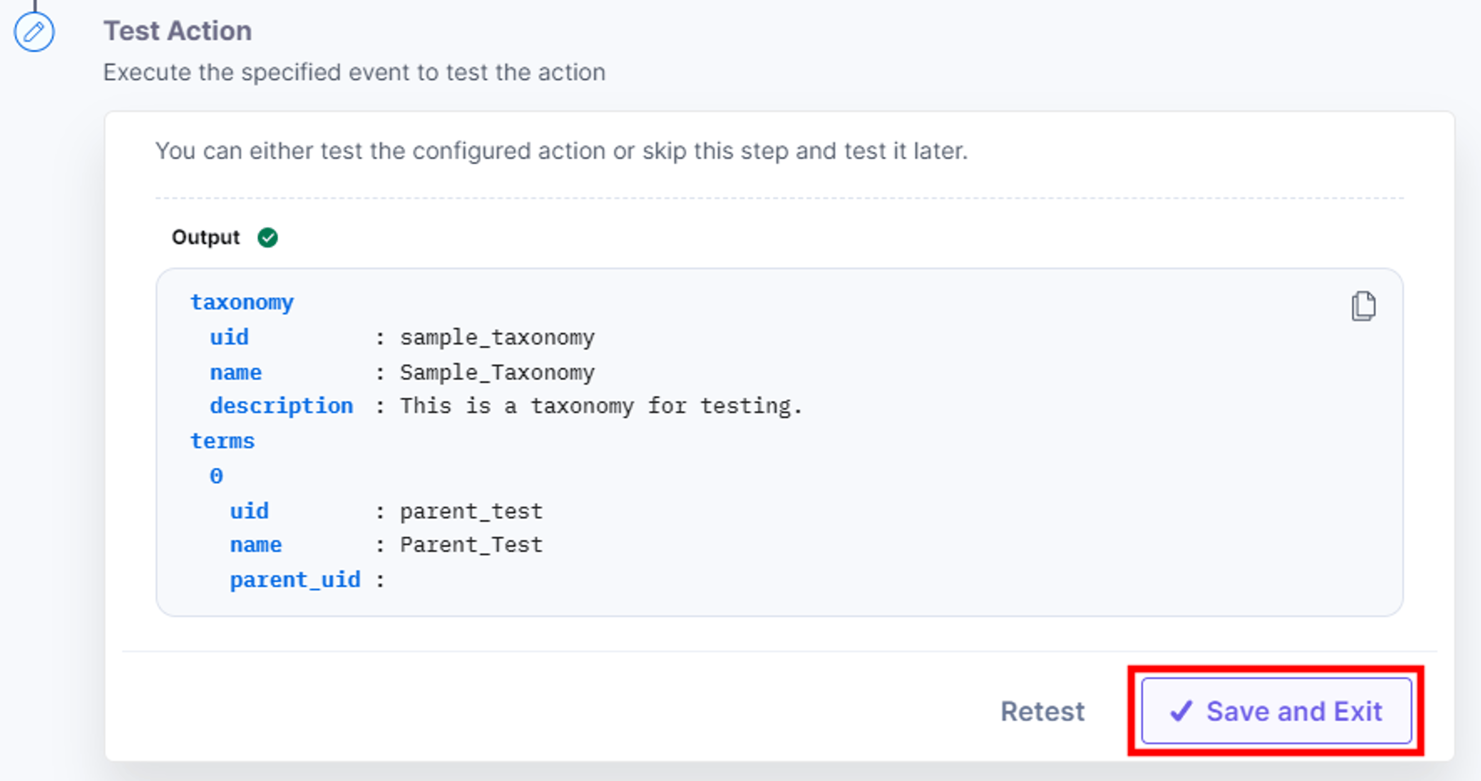Viewport: 1481px width, 781px height.
Task: Click the checkmark inside Save and Exit
Action: tap(1181, 712)
